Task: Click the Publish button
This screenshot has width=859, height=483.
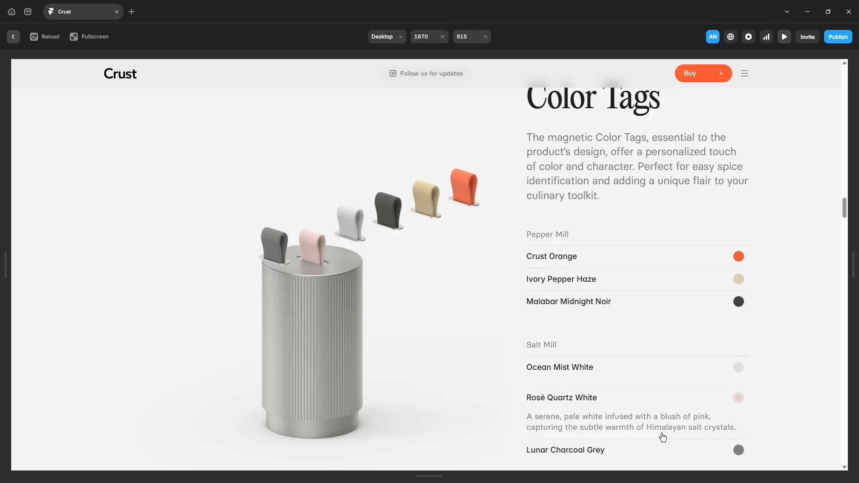Action: pyautogui.click(x=838, y=37)
